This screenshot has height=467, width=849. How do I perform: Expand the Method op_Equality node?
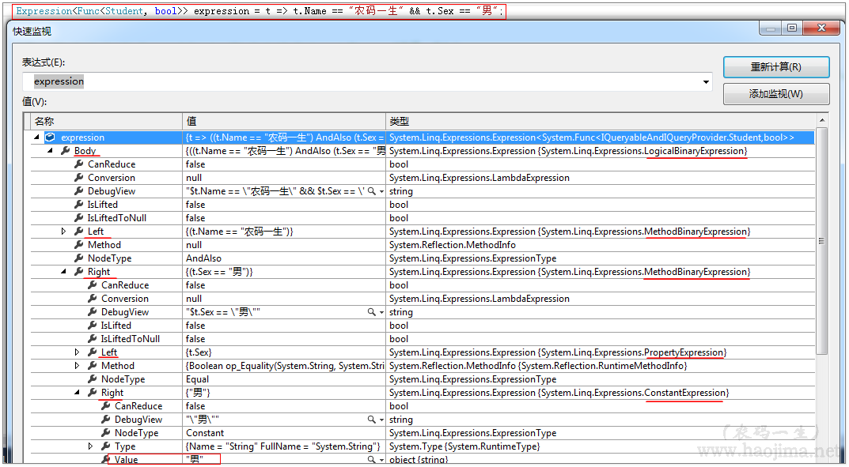[x=78, y=366]
